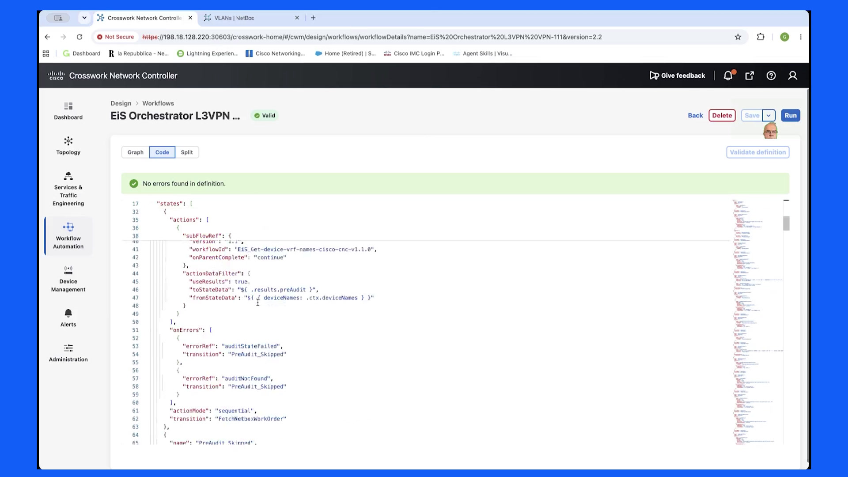
Task: Open Alerts in the sidebar
Action: [68, 318]
